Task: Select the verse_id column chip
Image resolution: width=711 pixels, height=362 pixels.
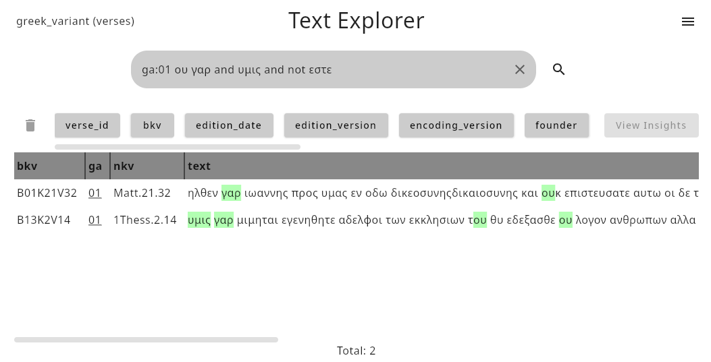Action: pos(87,125)
